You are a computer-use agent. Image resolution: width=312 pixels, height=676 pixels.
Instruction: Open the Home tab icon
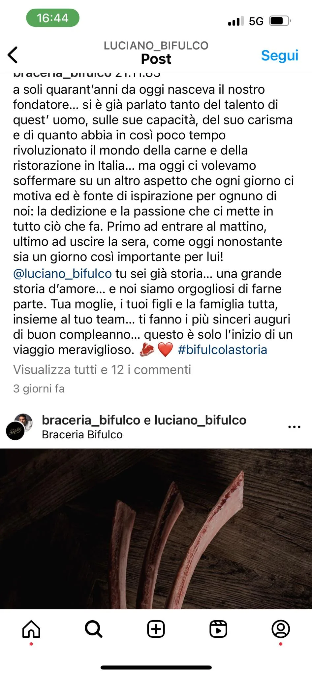click(x=31, y=629)
